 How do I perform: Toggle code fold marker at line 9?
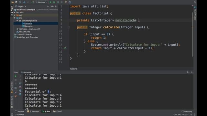[x=69, y=27]
